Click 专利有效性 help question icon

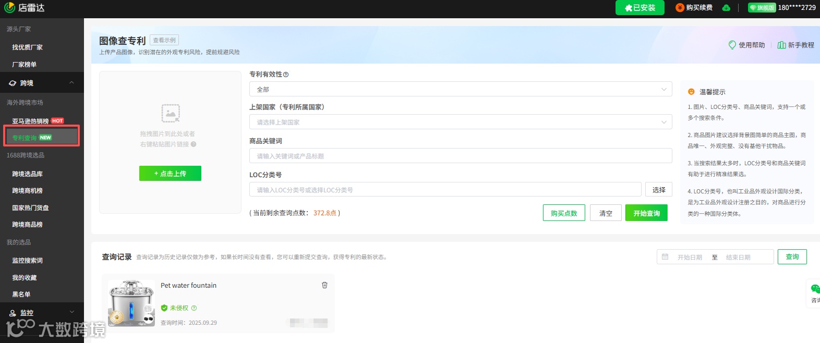tap(286, 75)
